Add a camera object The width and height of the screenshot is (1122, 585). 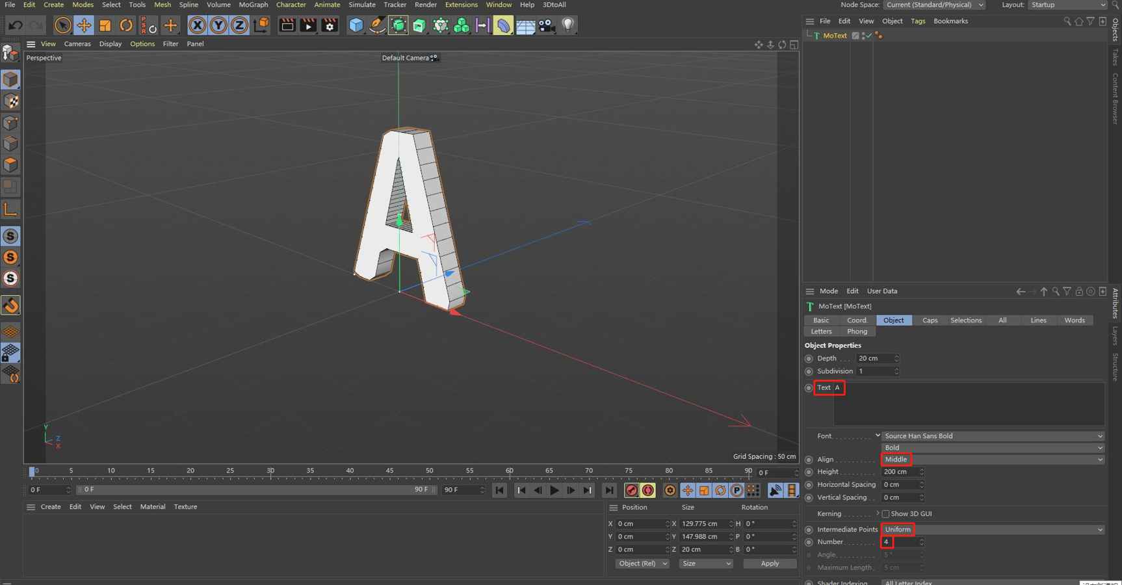546,25
